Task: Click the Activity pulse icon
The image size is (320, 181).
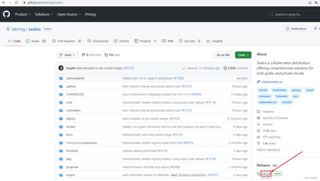Action: click(258, 124)
